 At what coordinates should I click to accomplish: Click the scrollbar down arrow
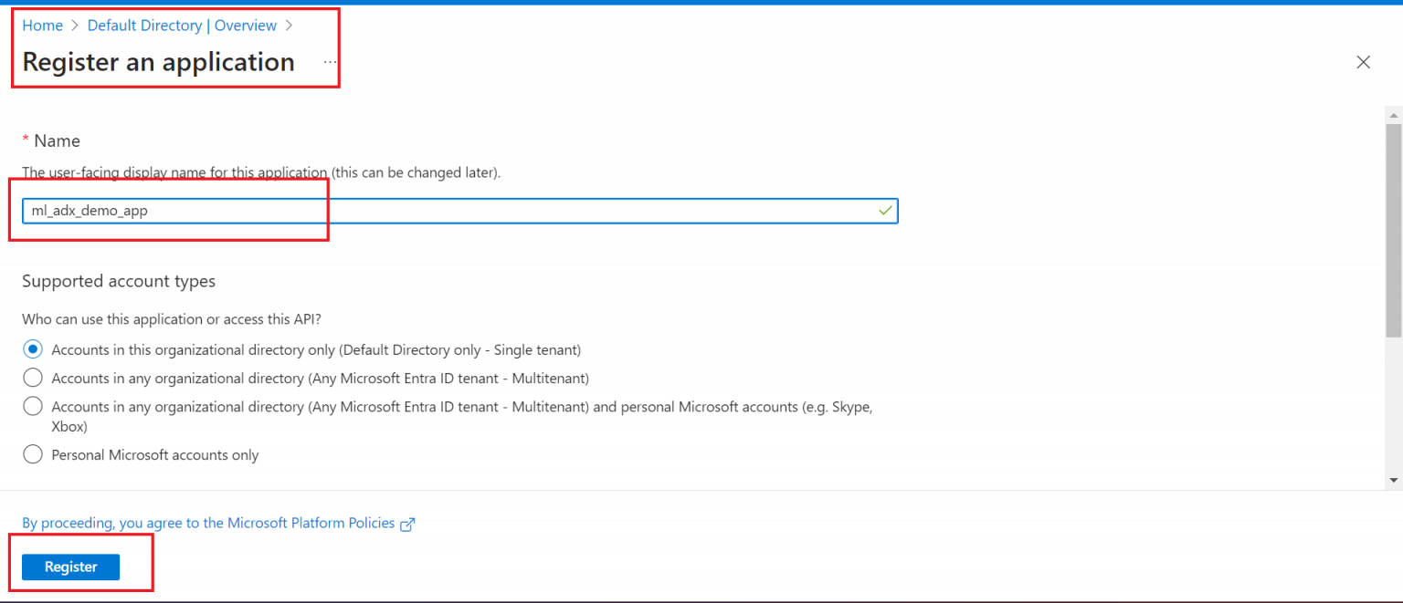[1394, 480]
